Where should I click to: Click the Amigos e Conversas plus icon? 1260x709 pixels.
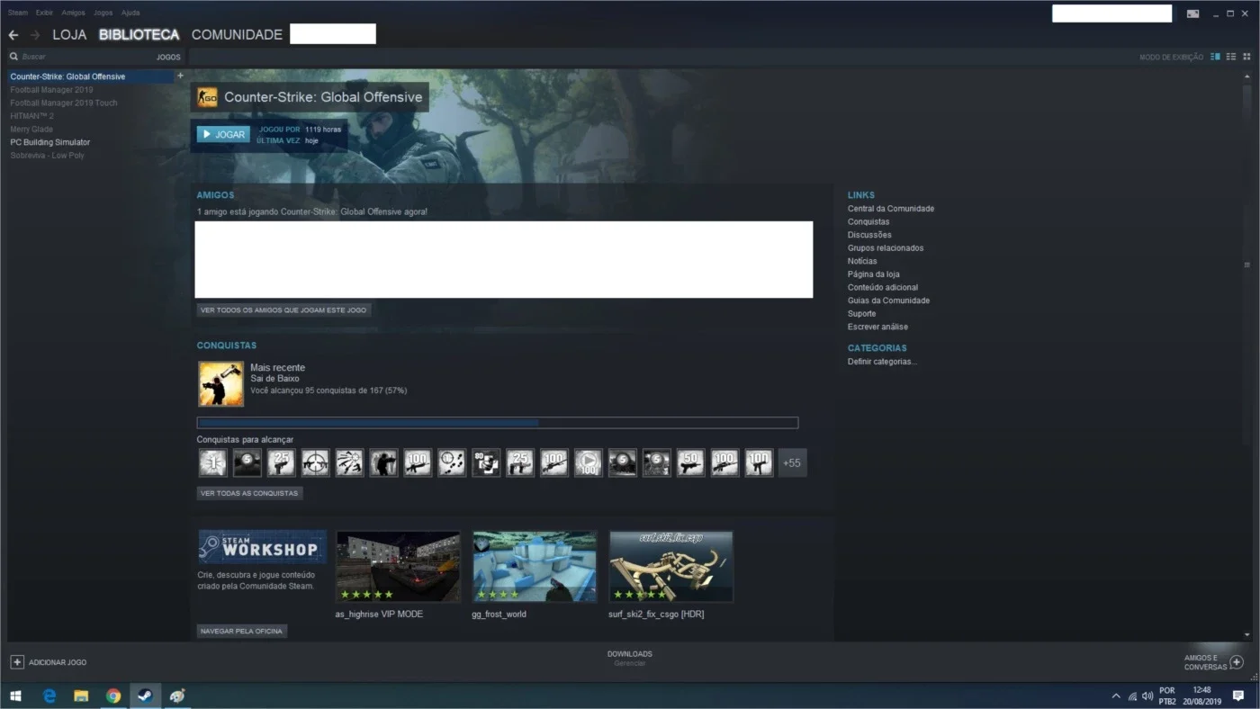click(x=1237, y=662)
